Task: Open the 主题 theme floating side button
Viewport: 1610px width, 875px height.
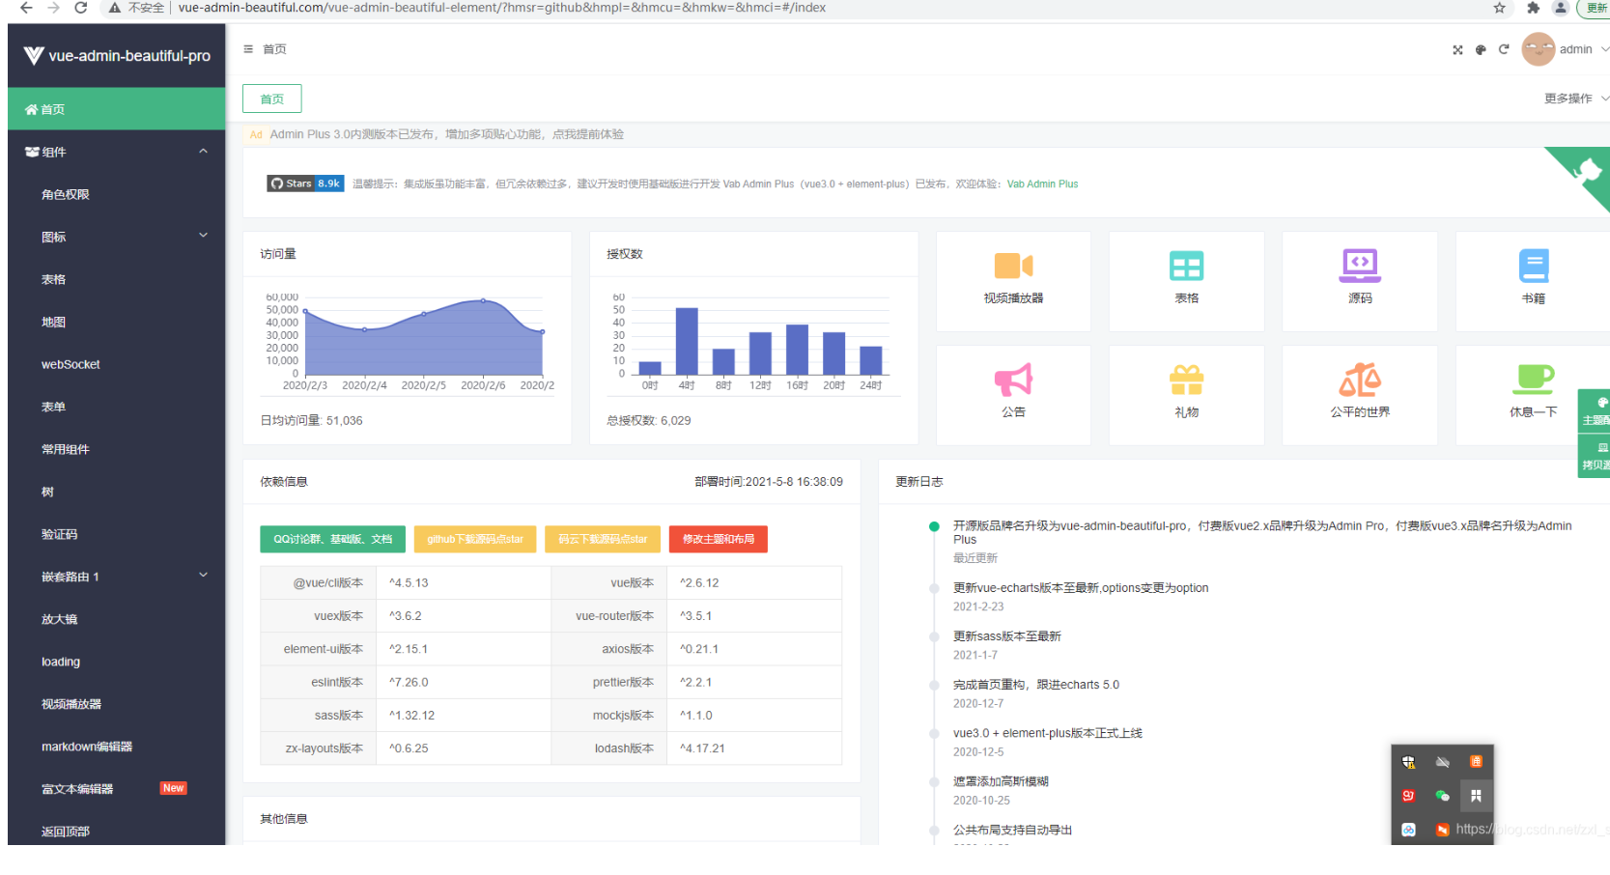Action: [x=1595, y=410]
